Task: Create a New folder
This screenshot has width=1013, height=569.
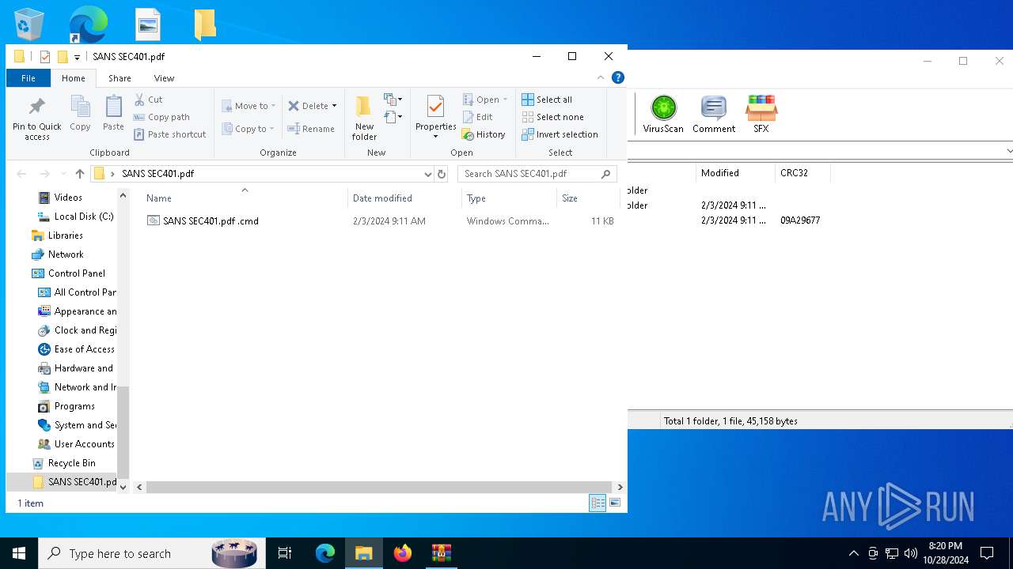Action: click(x=364, y=119)
